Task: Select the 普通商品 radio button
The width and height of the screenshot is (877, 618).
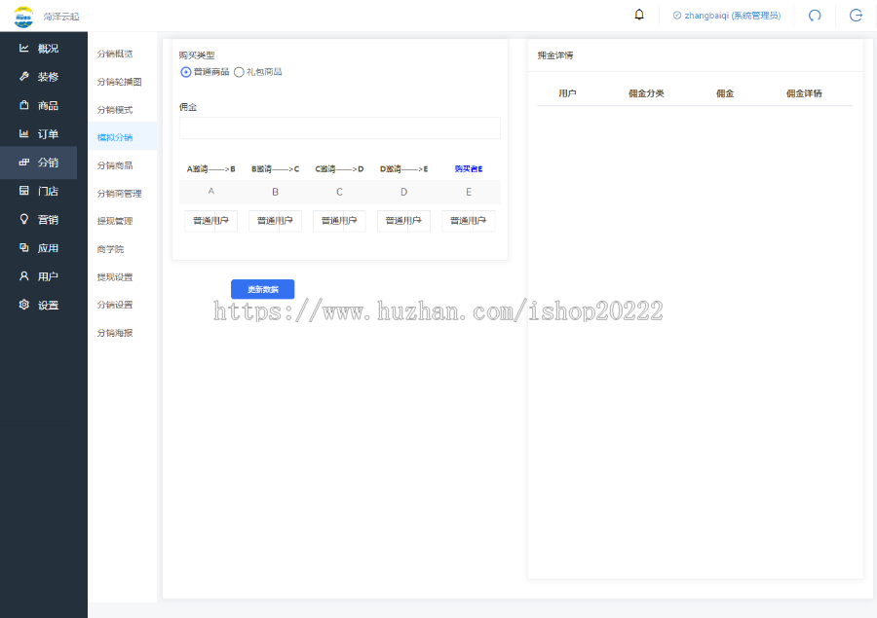Action: coord(186,72)
